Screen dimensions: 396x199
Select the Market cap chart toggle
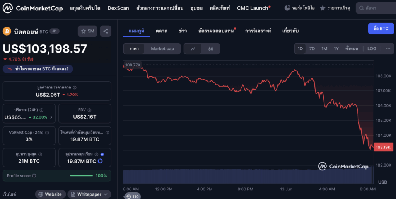point(162,49)
